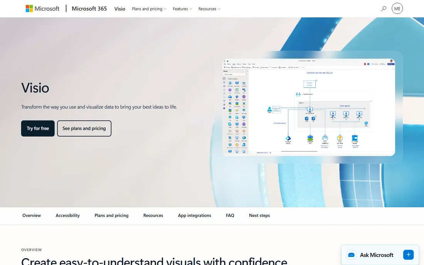Click the Try for free button
The height and width of the screenshot is (265, 424).
[38, 128]
